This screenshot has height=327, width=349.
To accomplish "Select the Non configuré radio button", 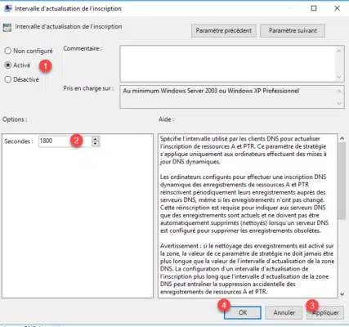I will pyautogui.click(x=8, y=51).
